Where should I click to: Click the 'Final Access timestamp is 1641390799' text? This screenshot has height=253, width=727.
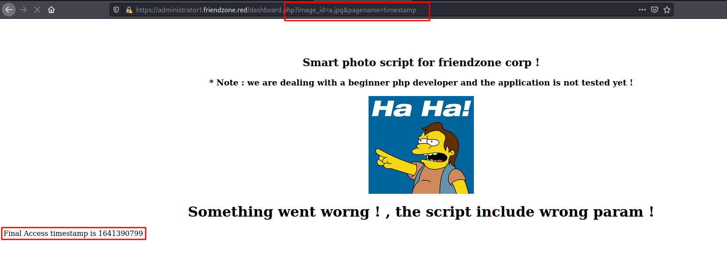point(73,233)
